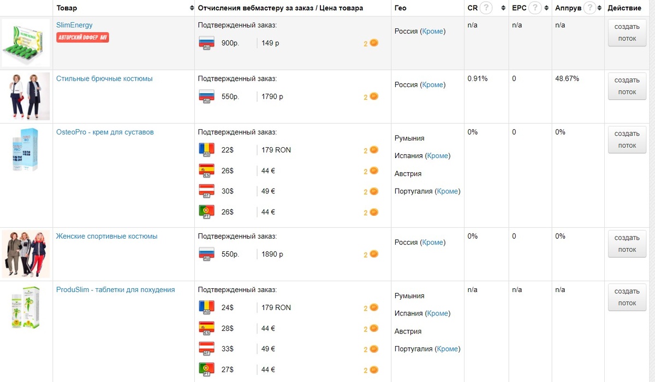Click создать поток for ProduSlim
This screenshot has width=655, height=382.
pos(627,297)
